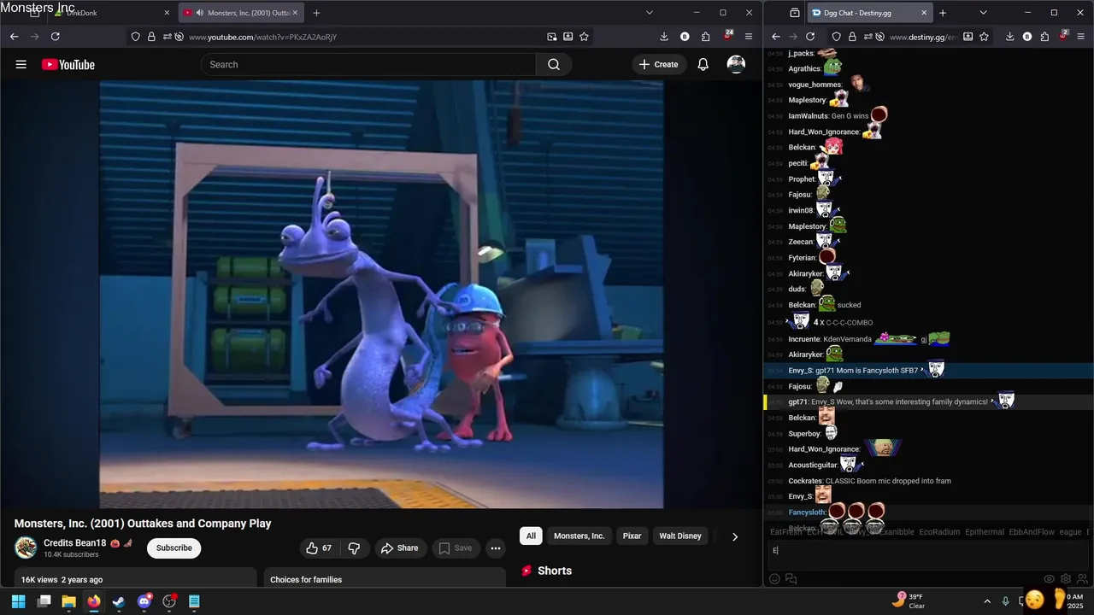The width and height of the screenshot is (1094, 615).
Task: Toggle microphone icon in system tray
Action: click(x=1005, y=601)
